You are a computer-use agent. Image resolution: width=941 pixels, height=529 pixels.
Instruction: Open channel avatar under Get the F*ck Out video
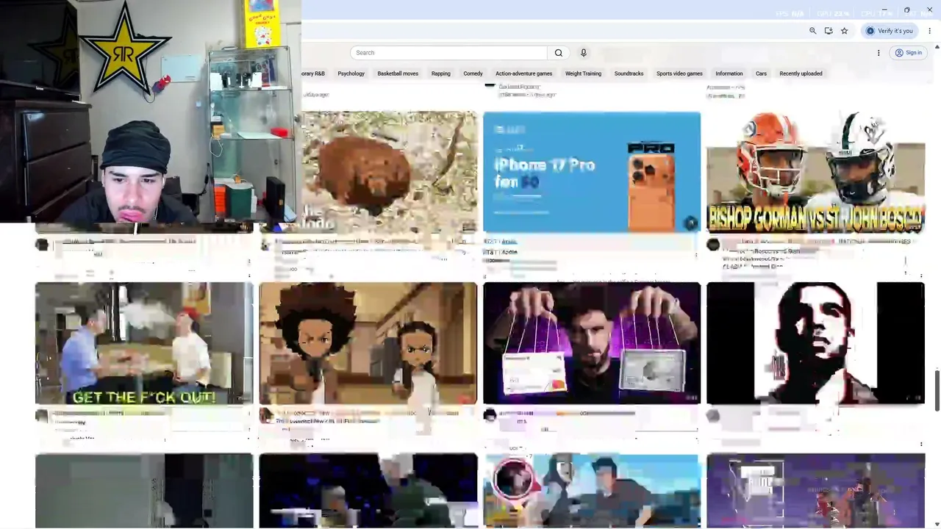[42, 416]
